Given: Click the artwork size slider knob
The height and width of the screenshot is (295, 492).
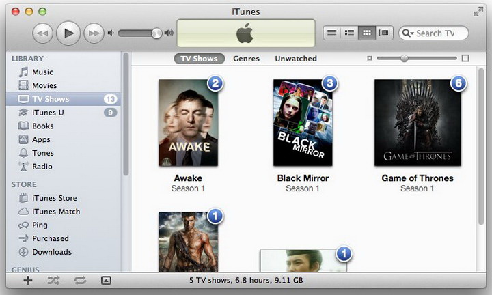Looking at the screenshot, I should click(404, 58).
